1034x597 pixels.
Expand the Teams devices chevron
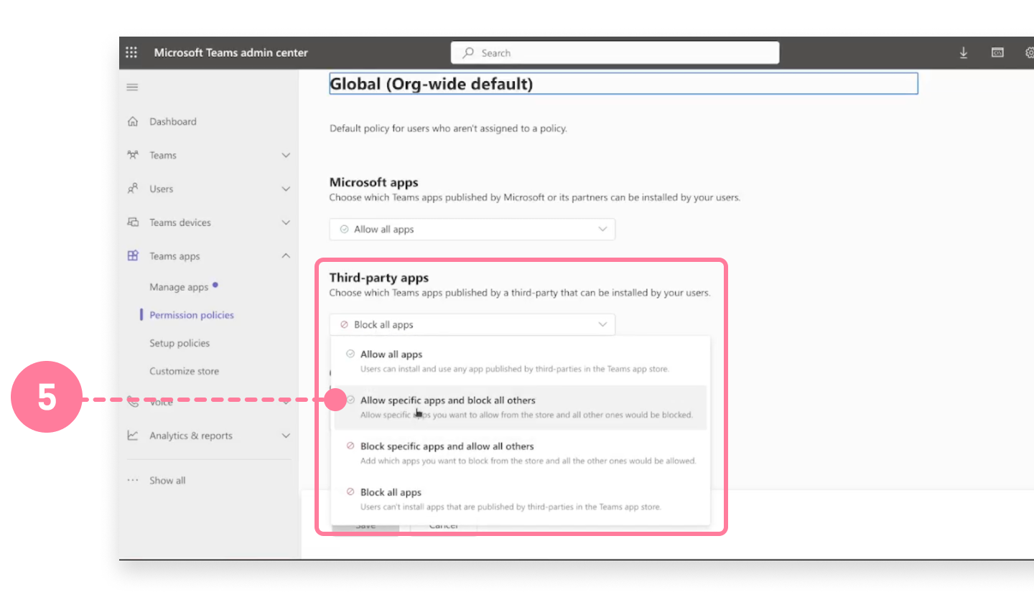286,222
